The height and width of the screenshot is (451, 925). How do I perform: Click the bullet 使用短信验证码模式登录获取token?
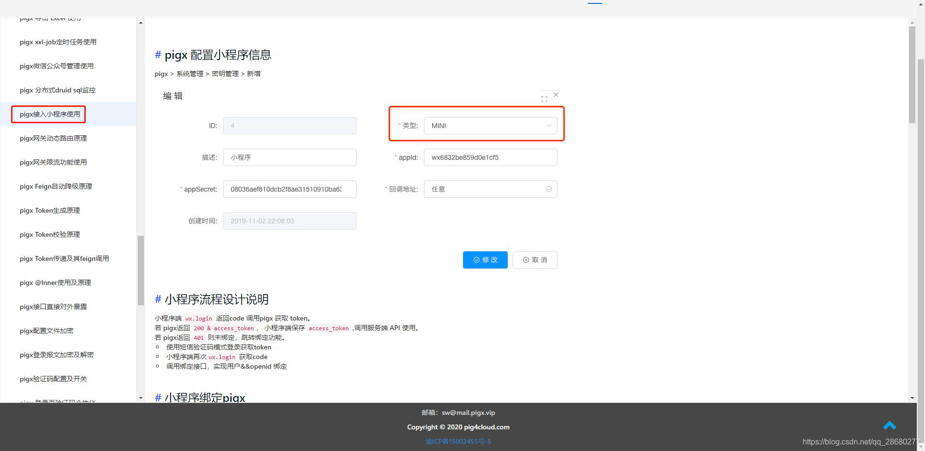click(x=219, y=347)
